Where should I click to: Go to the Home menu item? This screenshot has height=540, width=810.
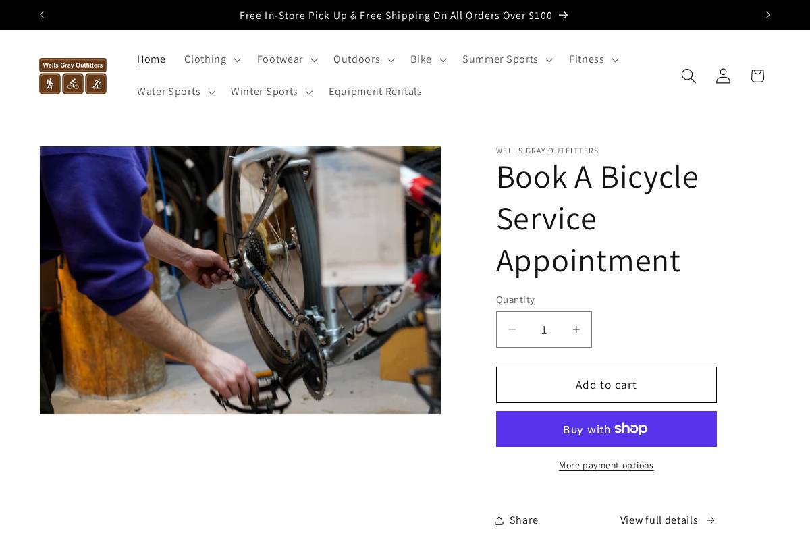(151, 59)
